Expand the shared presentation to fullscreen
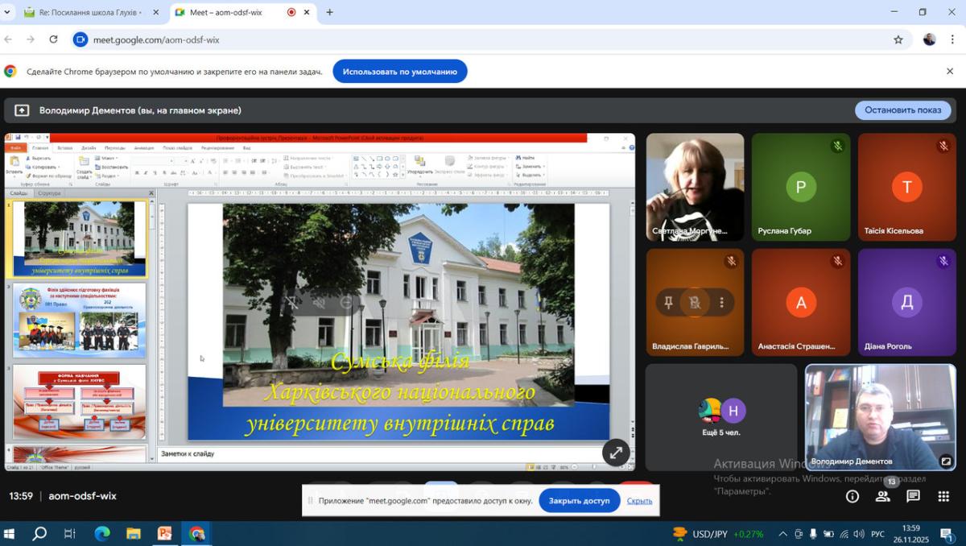This screenshot has height=546, width=966. pyautogui.click(x=616, y=453)
